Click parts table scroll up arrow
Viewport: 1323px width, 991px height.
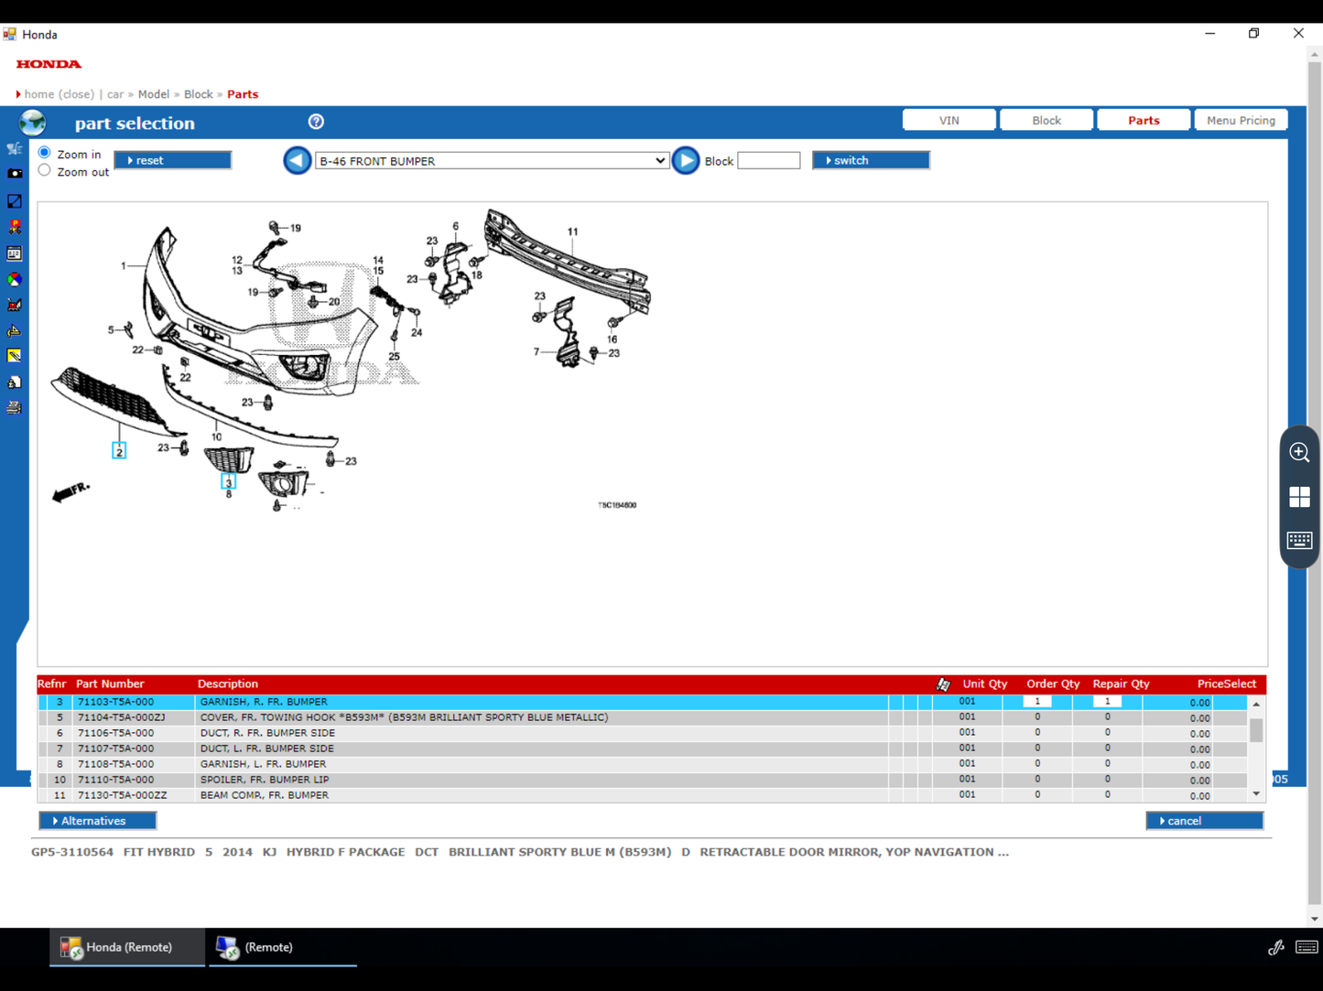(x=1256, y=704)
